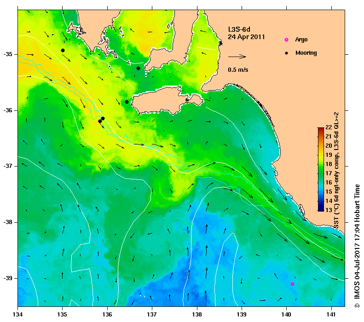Click the colorbar value '18'
This screenshot has width=364, height=322.
click(x=329, y=164)
